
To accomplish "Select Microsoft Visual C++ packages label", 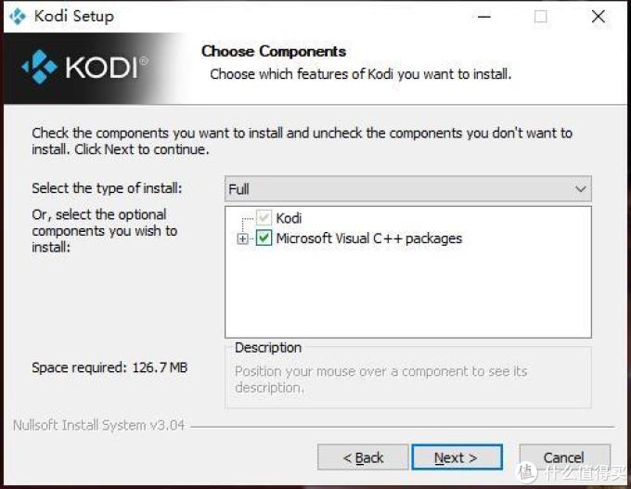I will (369, 238).
